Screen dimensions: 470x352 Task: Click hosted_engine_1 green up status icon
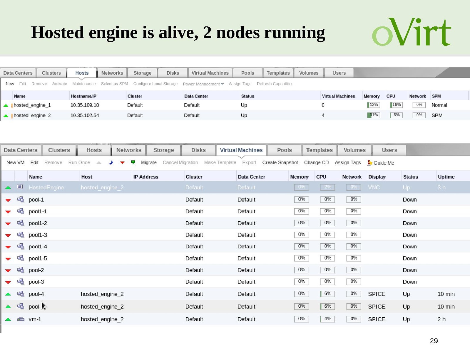click(6, 105)
